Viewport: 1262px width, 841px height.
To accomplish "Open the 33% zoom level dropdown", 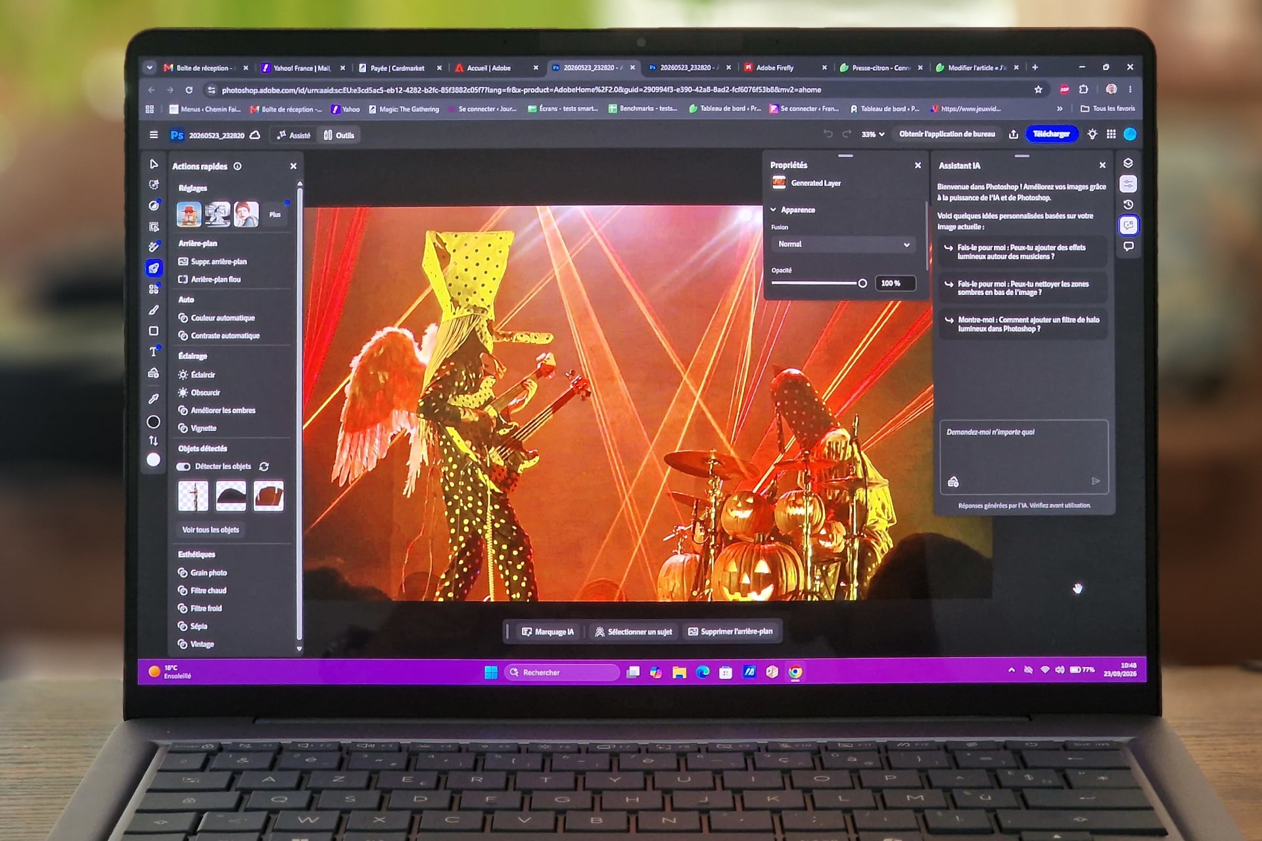I will [x=873, y=134].
